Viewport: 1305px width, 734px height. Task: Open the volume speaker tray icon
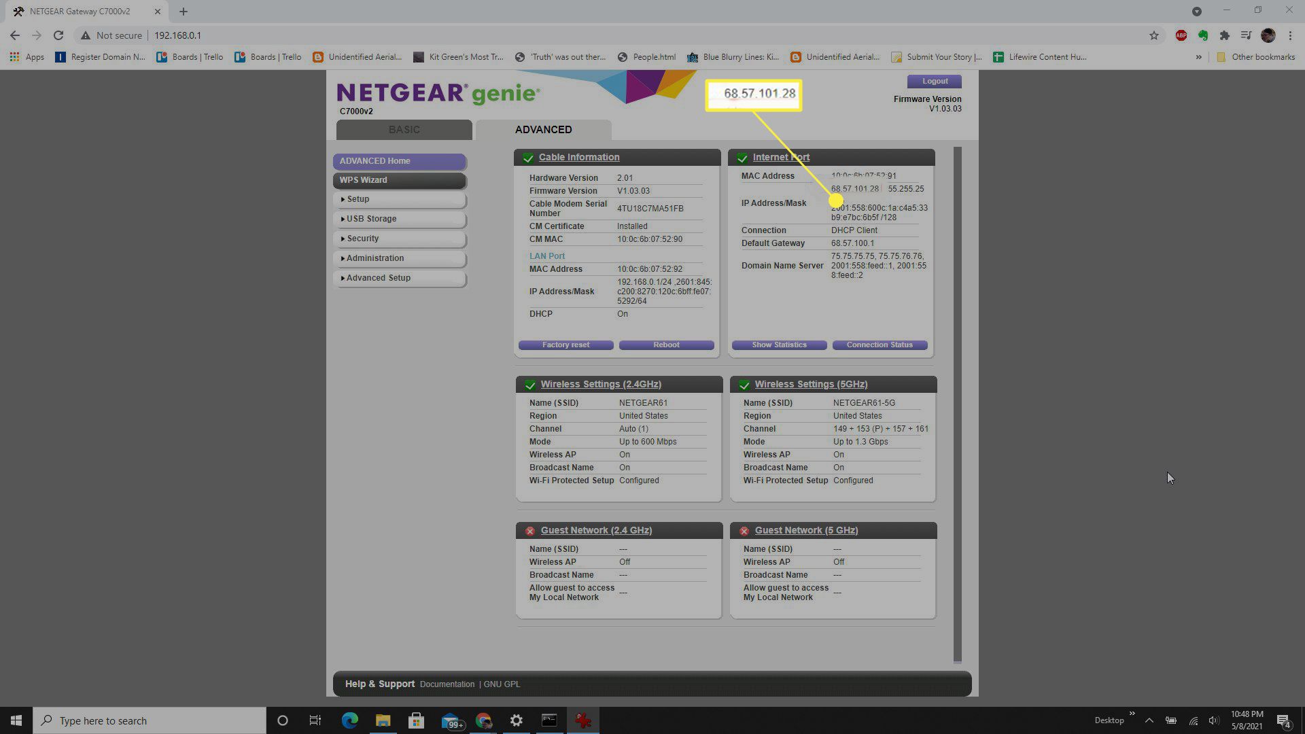(1214, 720)
